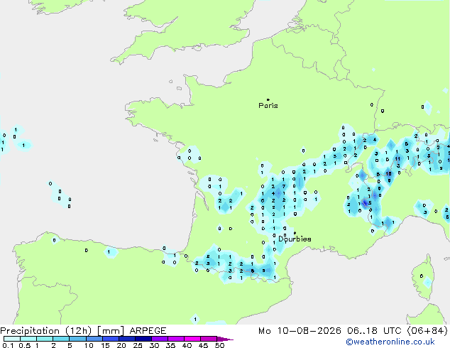Pick the 0.1–0.5 mm palest legend swatch

point(12,339)
